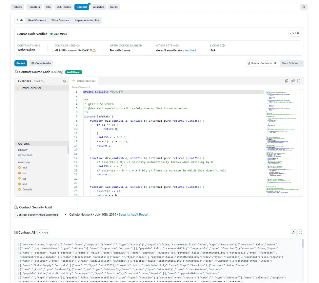Click Contract Security Audit Submitted button
Viewport: 319px width, 283px height.
37,215
